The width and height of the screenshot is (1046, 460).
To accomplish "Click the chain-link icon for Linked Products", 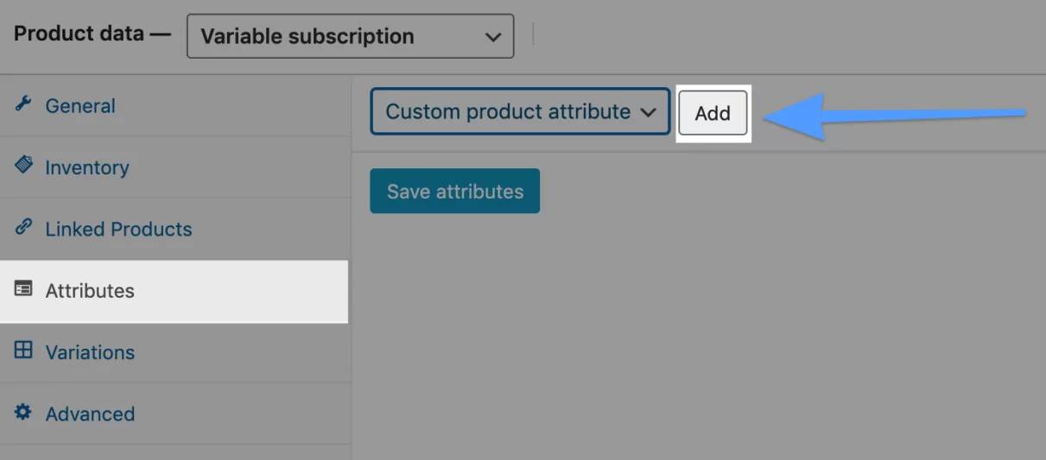I will [23, 228].
